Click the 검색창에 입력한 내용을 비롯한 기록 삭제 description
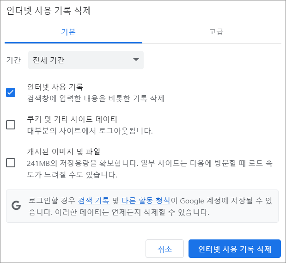 pyautogui.click(x=96, y=99)
